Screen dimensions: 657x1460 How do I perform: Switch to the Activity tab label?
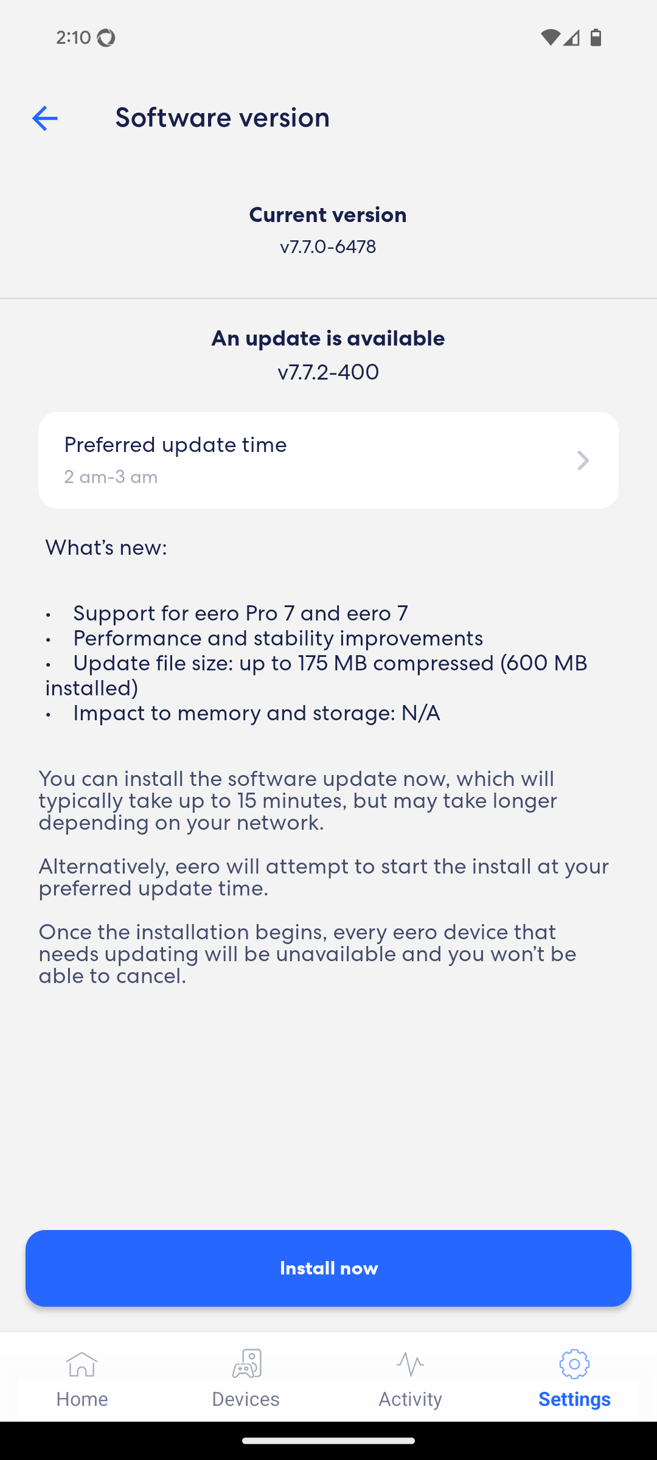pyautogui.click(x=410, y=1399)
